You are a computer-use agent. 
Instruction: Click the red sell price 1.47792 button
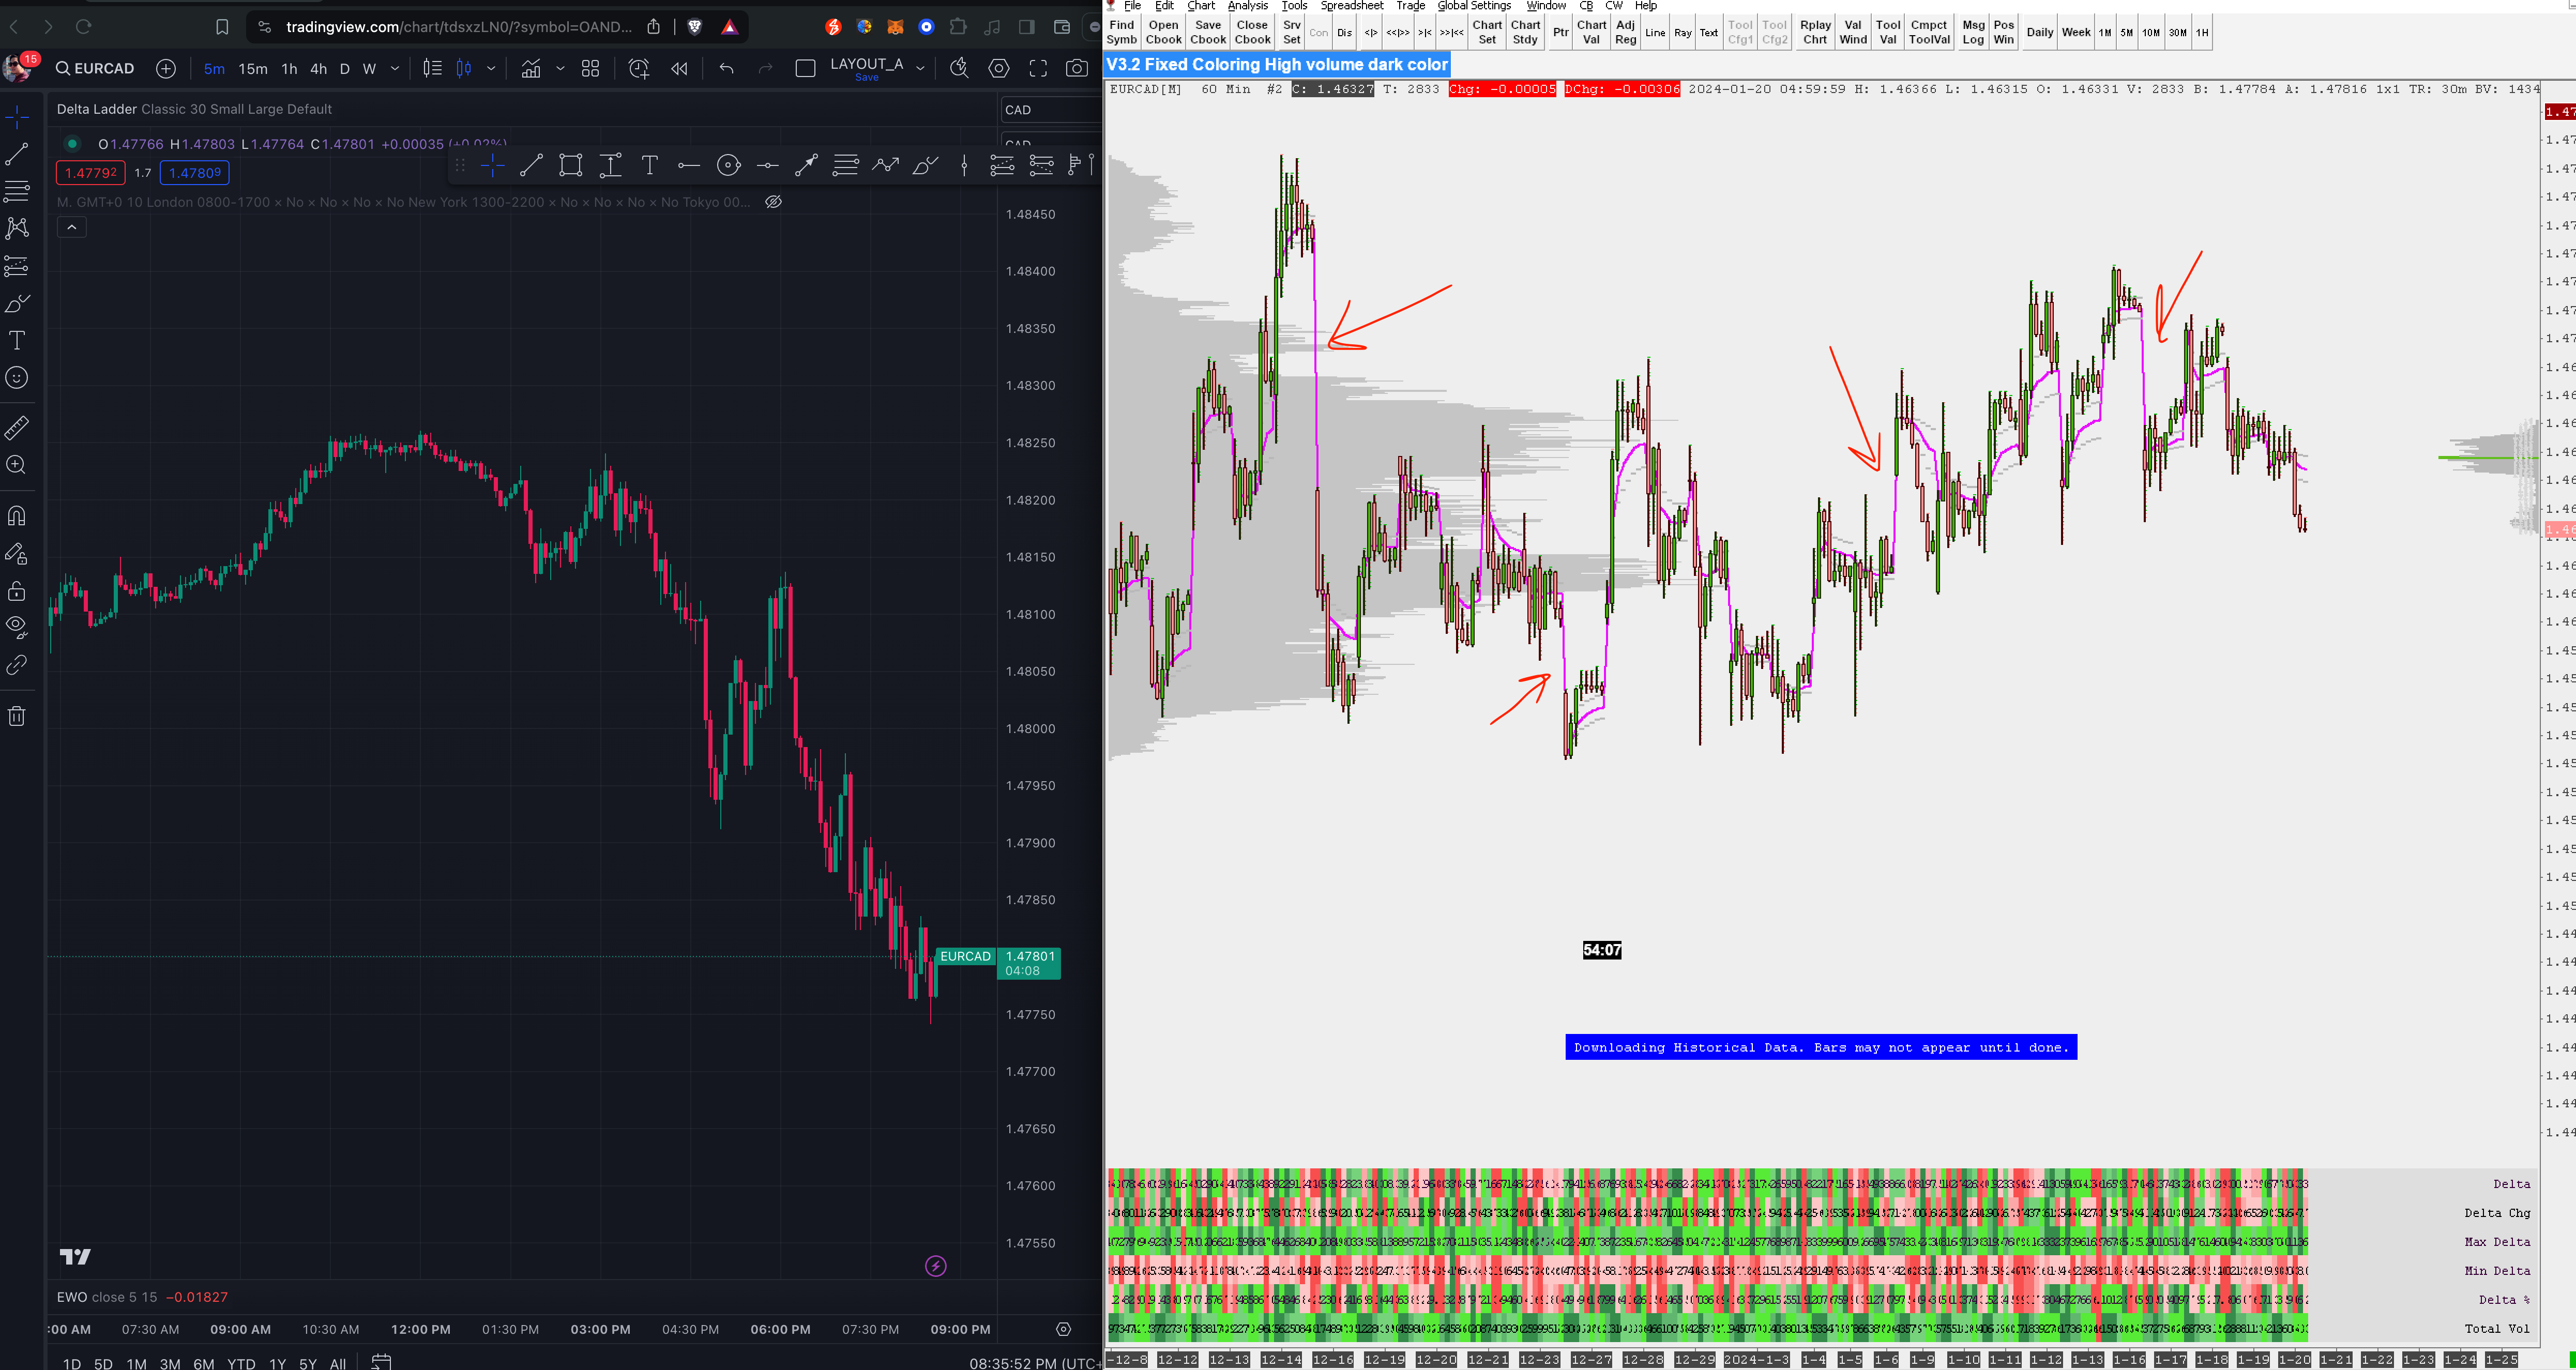(x=91, y=173)
